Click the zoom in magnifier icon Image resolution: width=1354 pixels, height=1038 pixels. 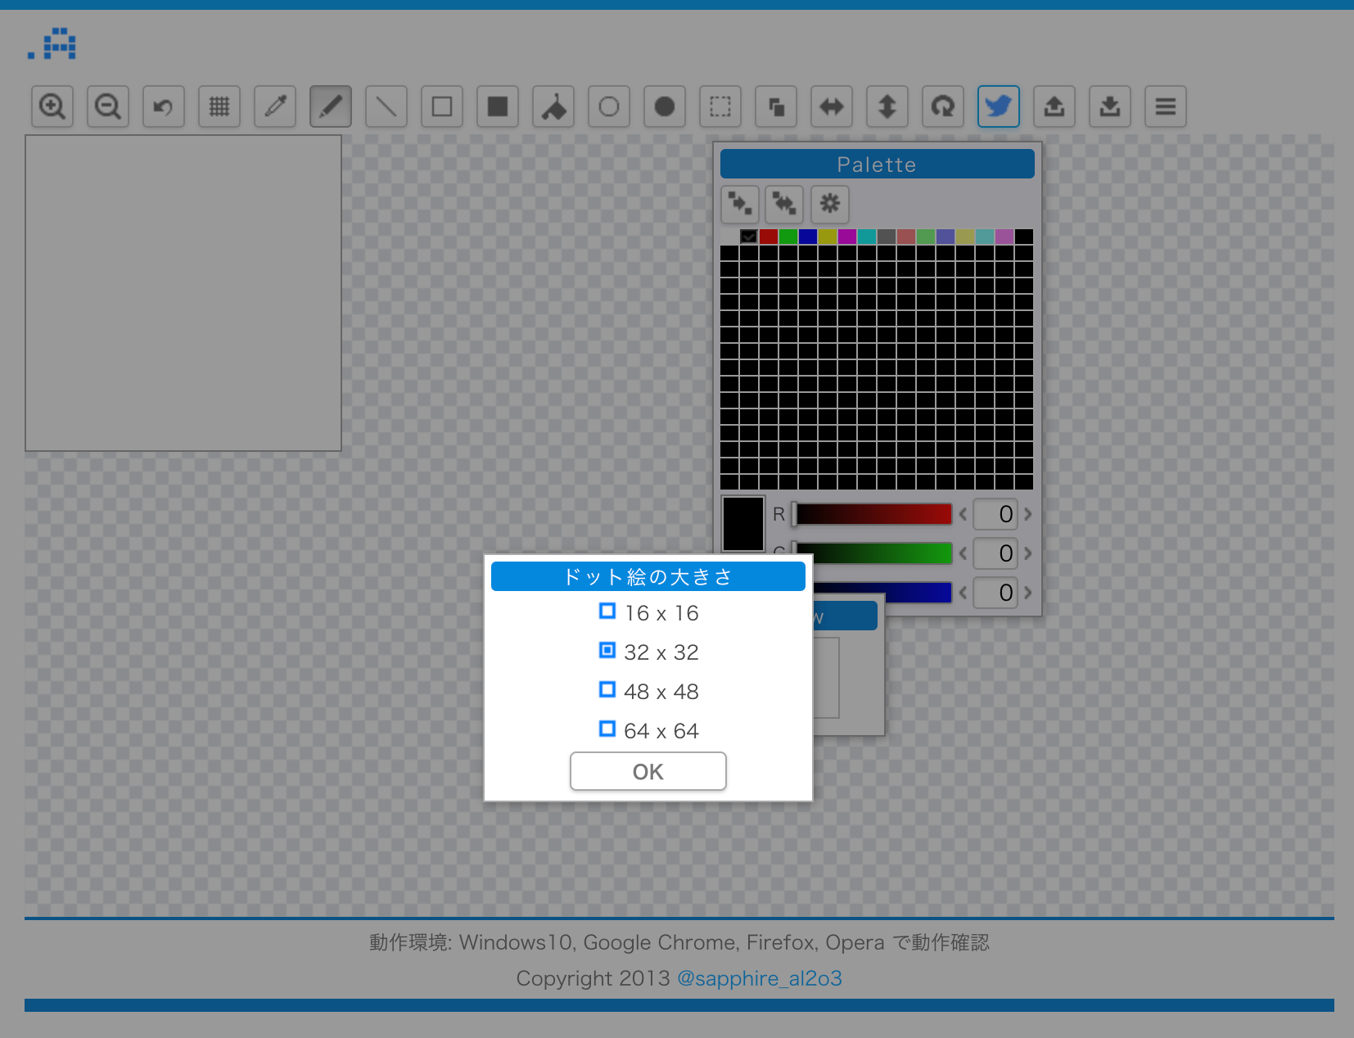[52, 106]
